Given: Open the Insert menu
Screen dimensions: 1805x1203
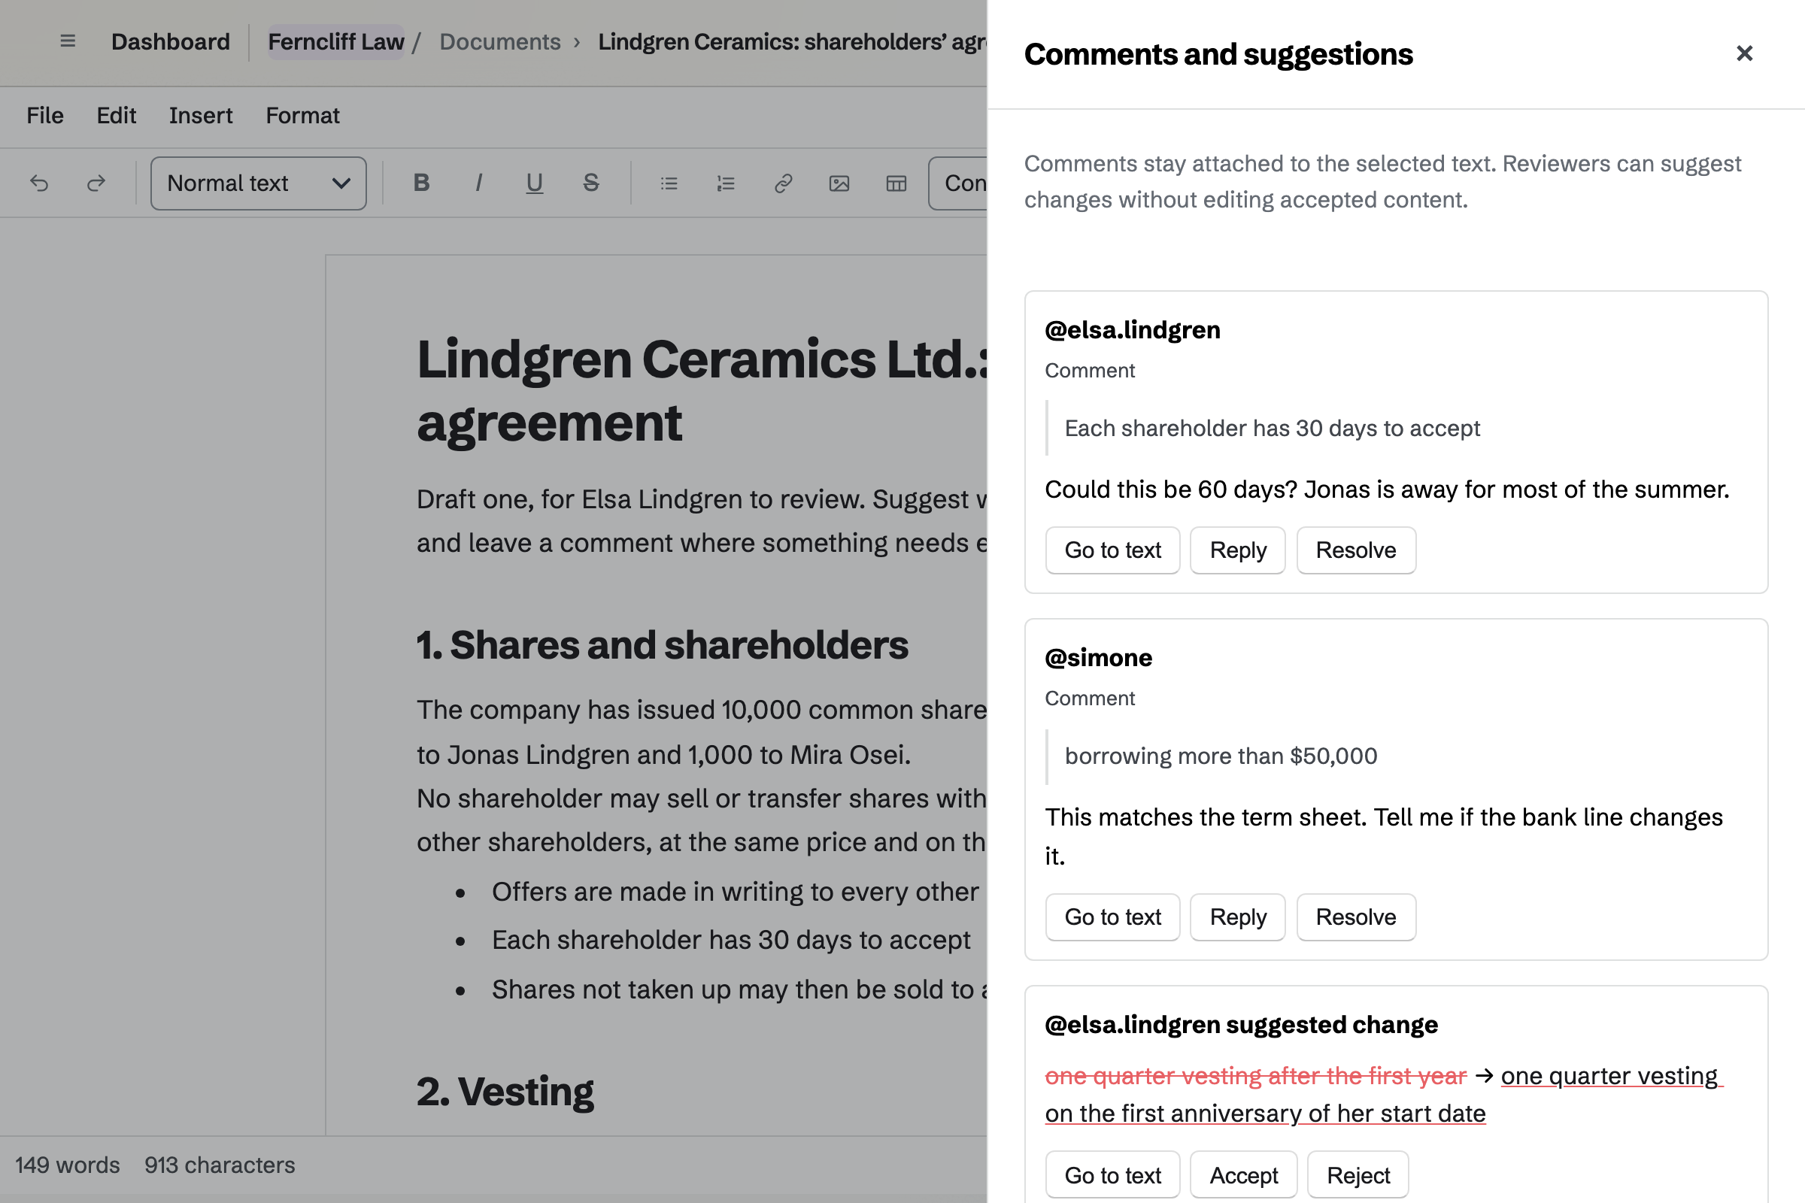Looking at the screenshot, I should [x=200, y=116].
